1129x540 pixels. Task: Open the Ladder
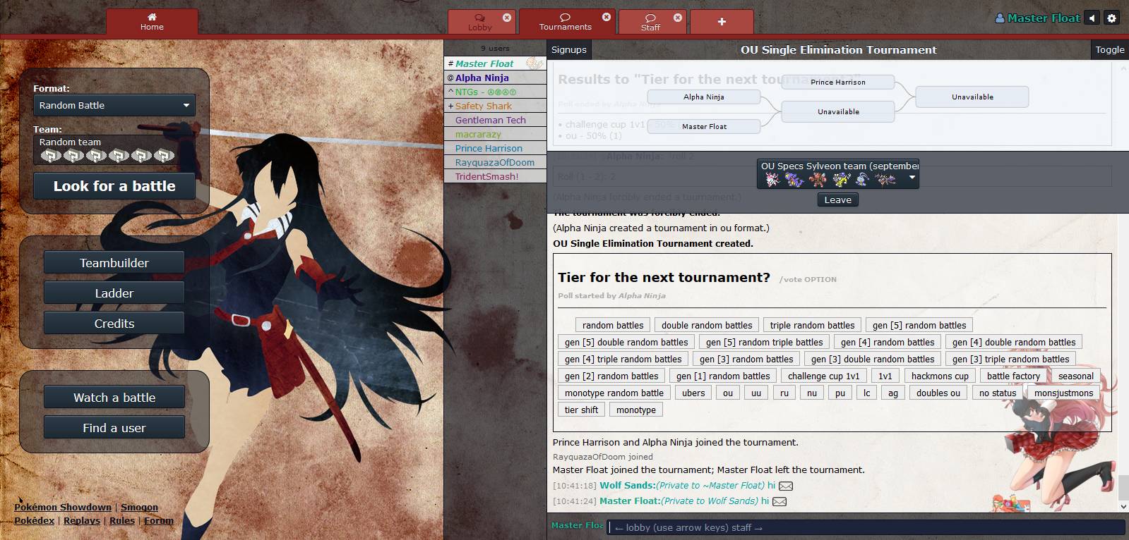coord(114,293)
